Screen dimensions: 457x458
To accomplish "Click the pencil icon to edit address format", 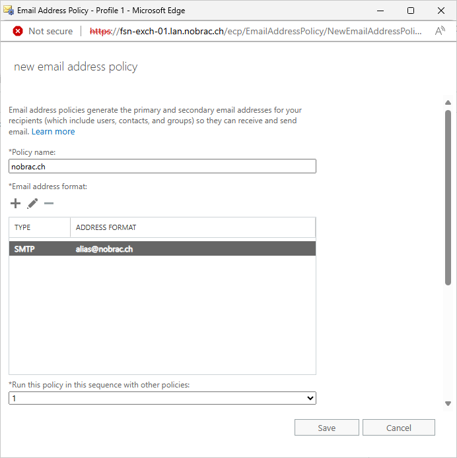I will tap(32, 204).
